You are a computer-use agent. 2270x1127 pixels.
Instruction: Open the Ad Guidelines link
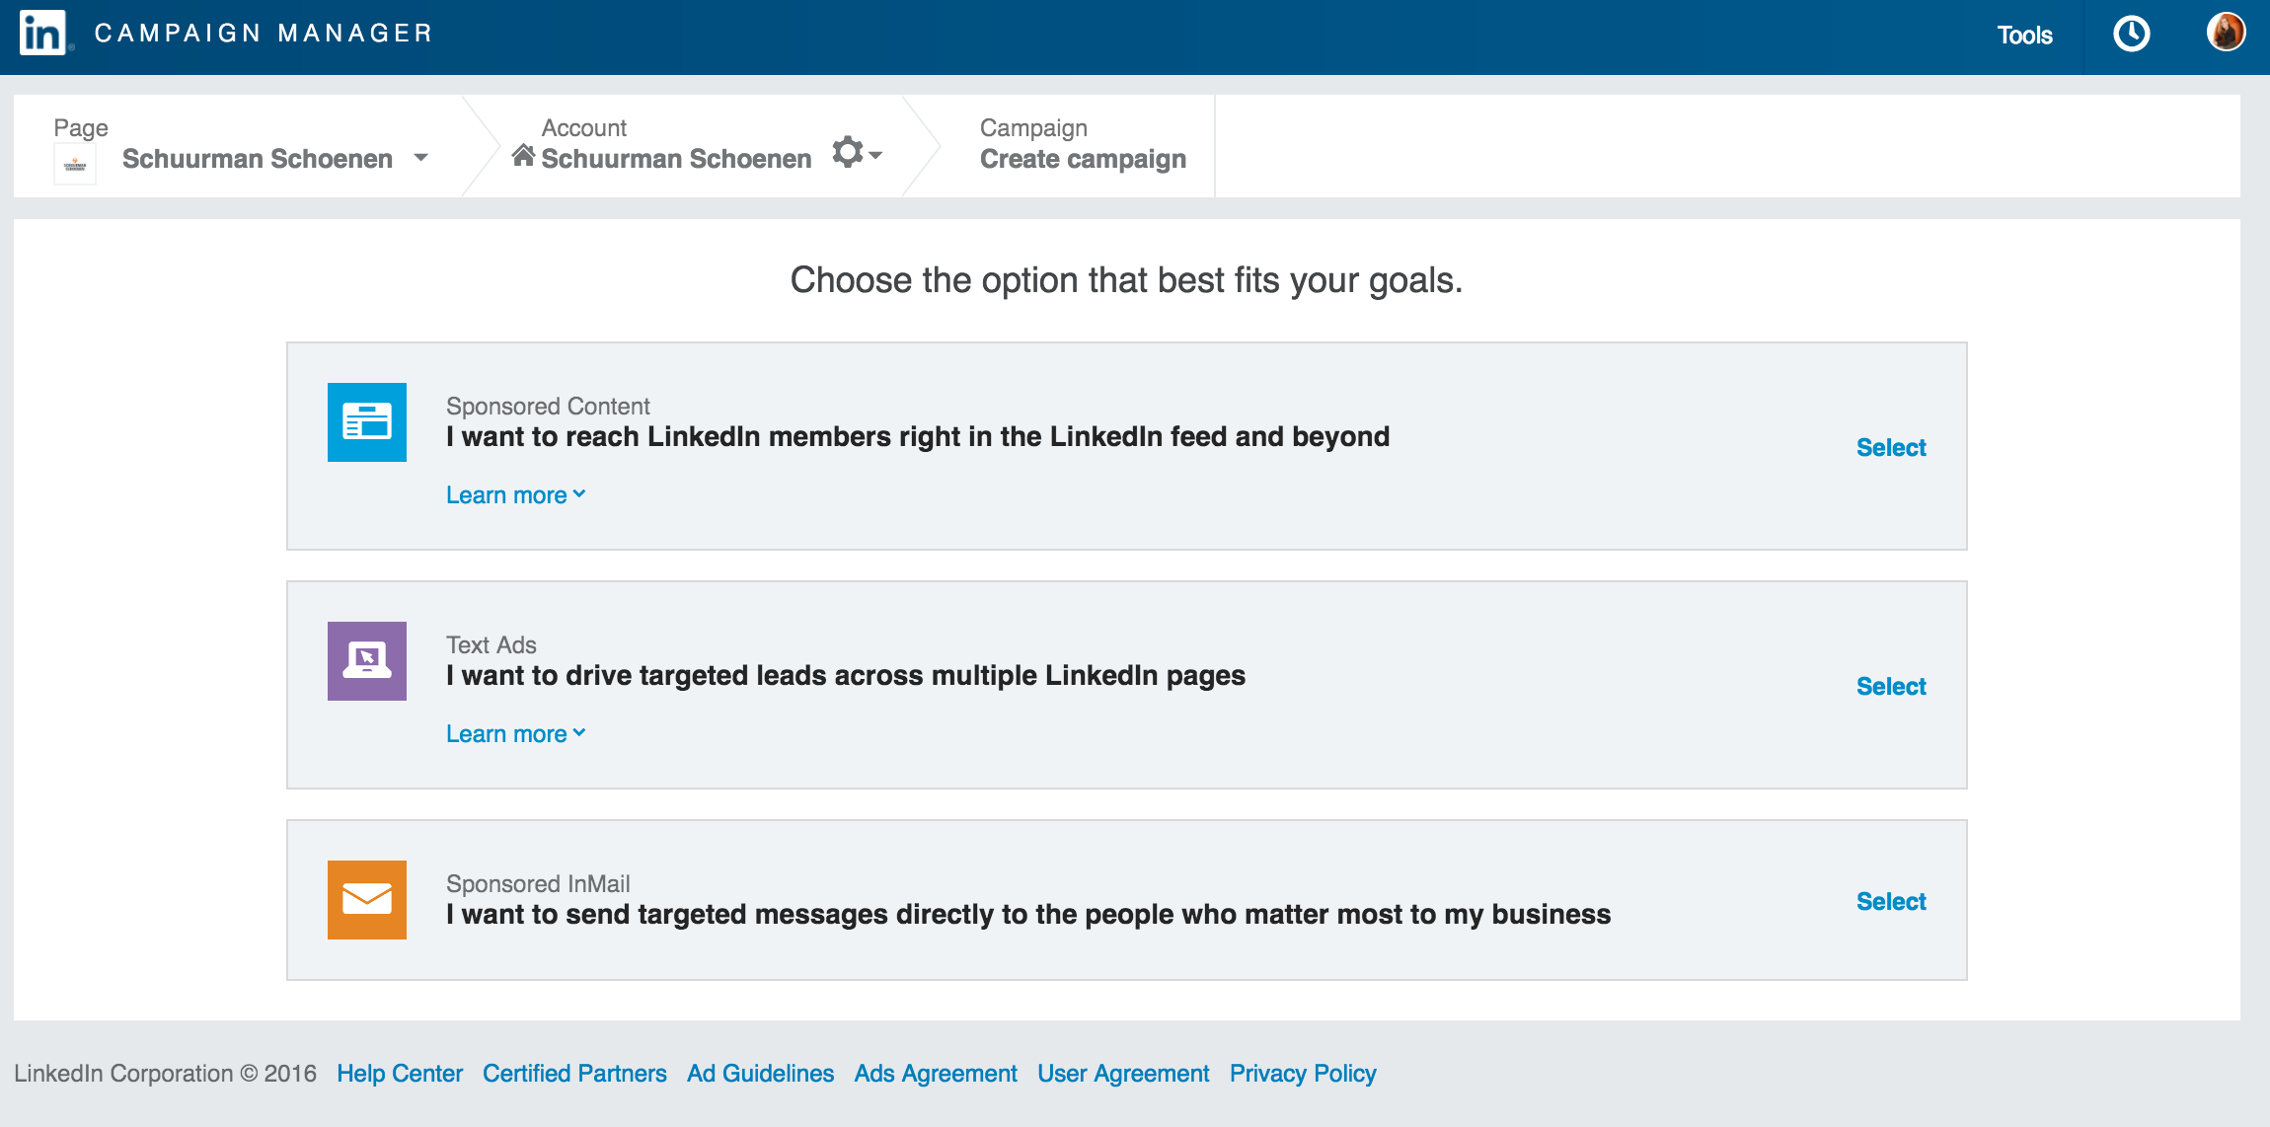pyautogui.click(x=760, y=1074)
